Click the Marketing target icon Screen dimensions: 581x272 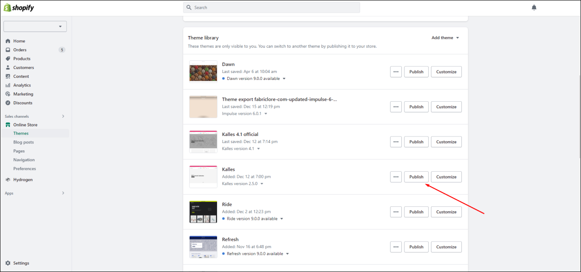click(x=8, y=94)
